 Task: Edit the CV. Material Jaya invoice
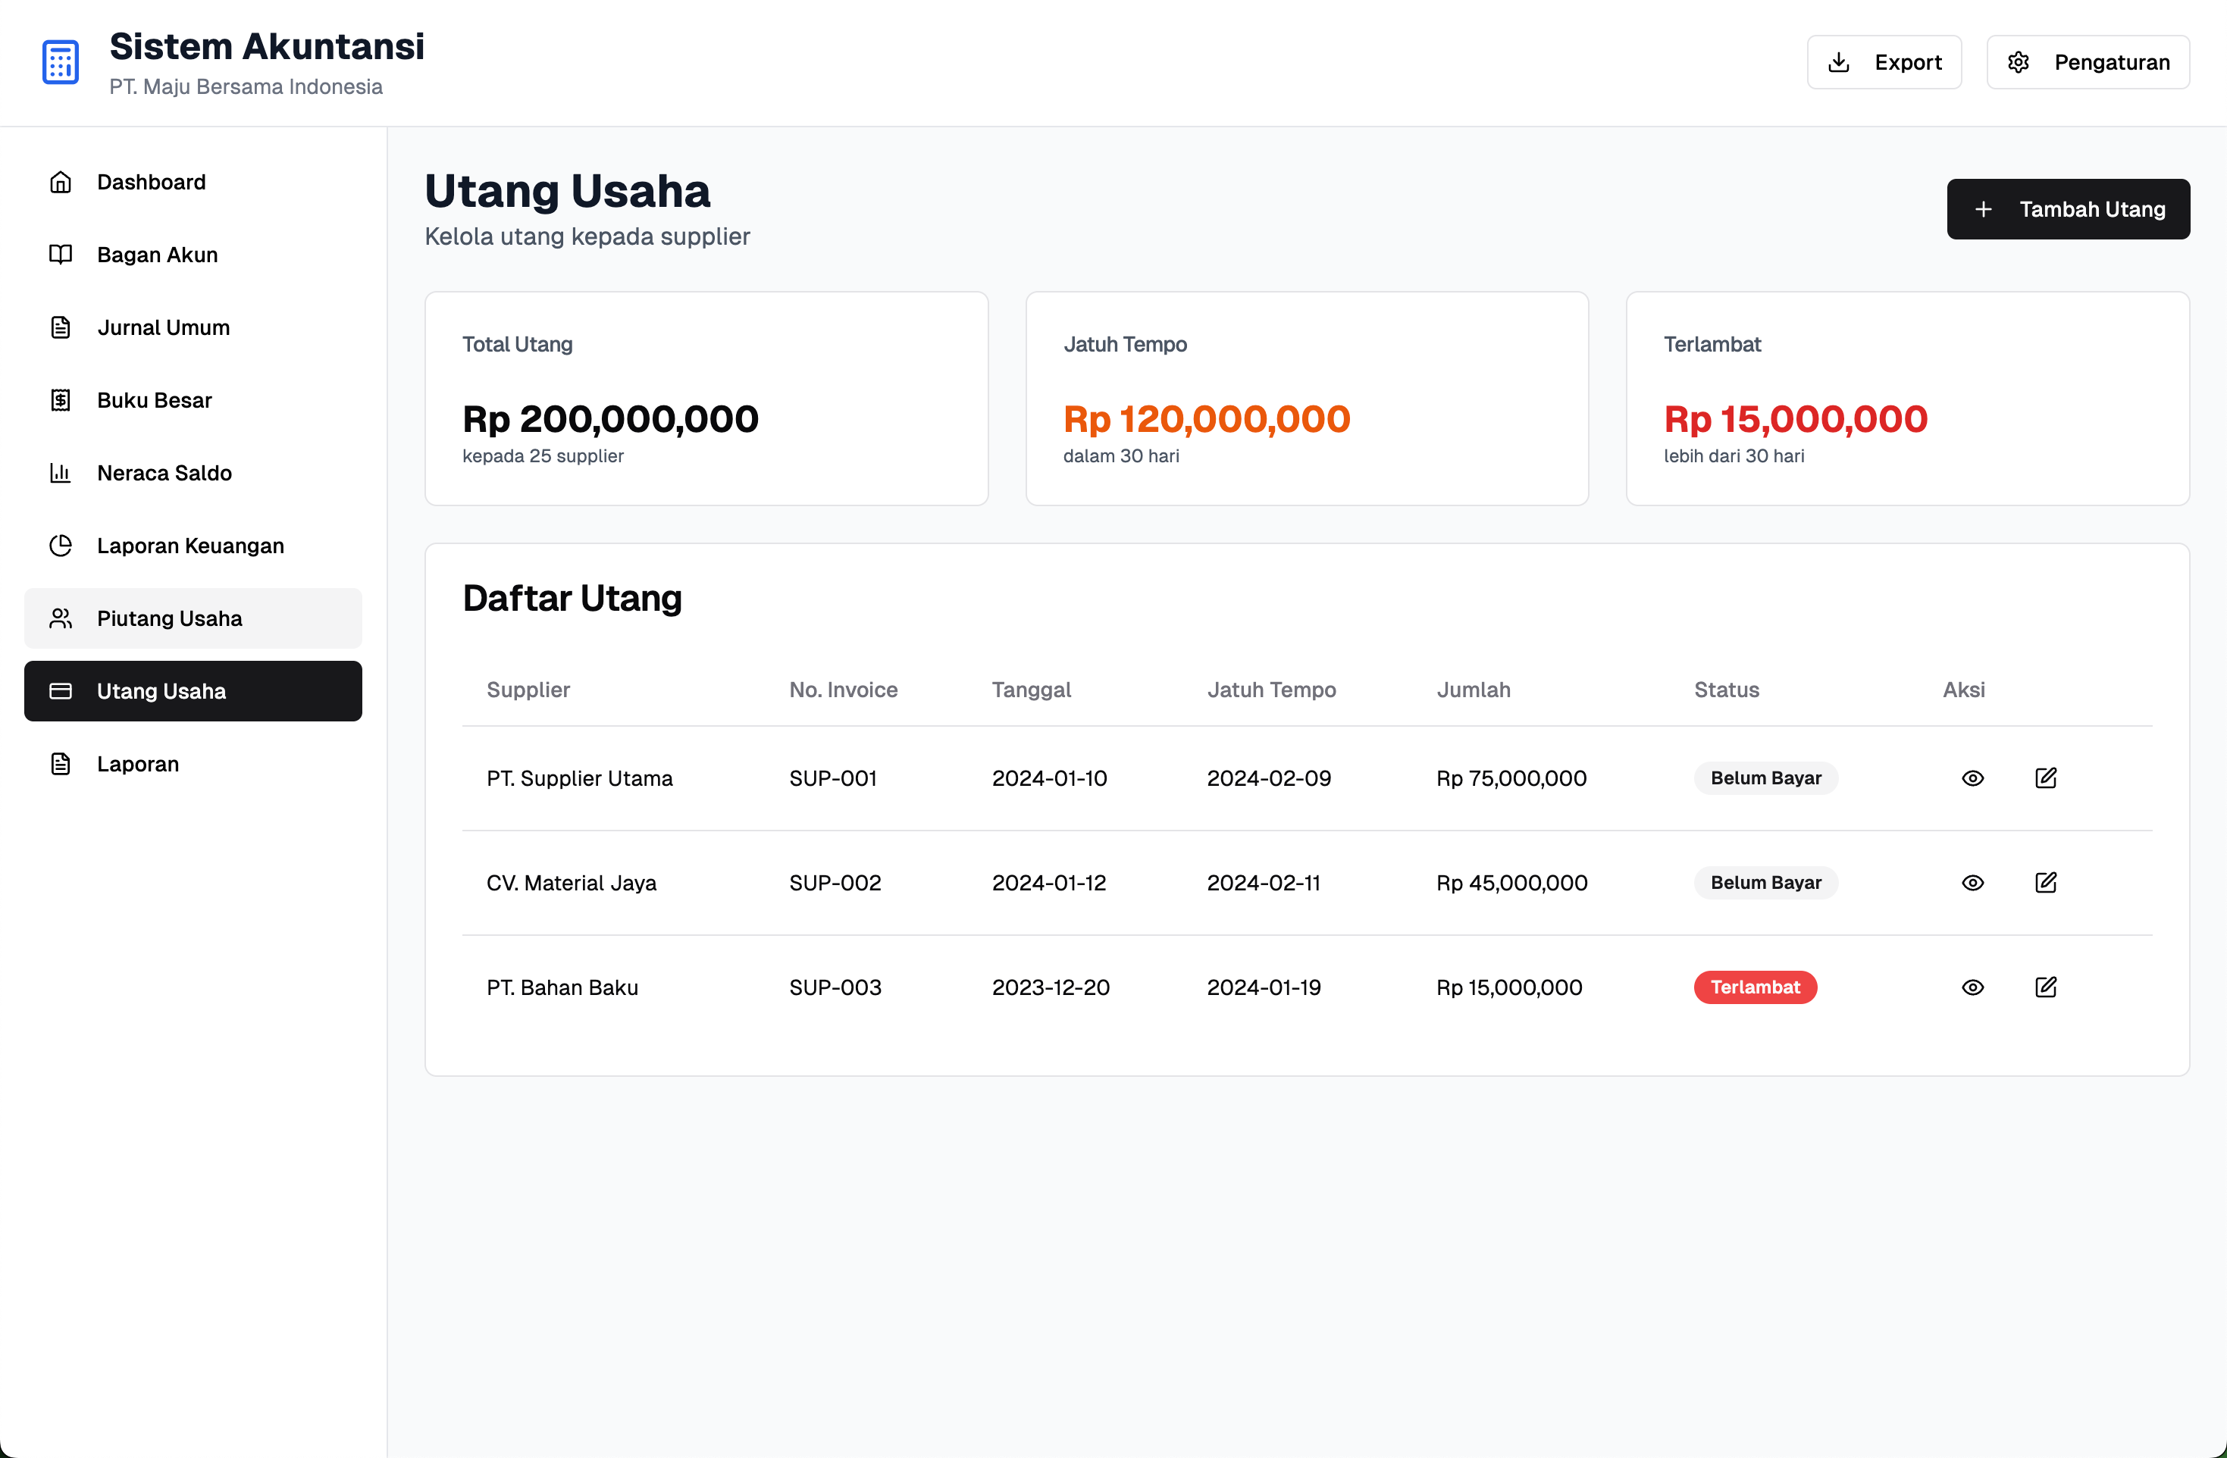coord(2046,883)
